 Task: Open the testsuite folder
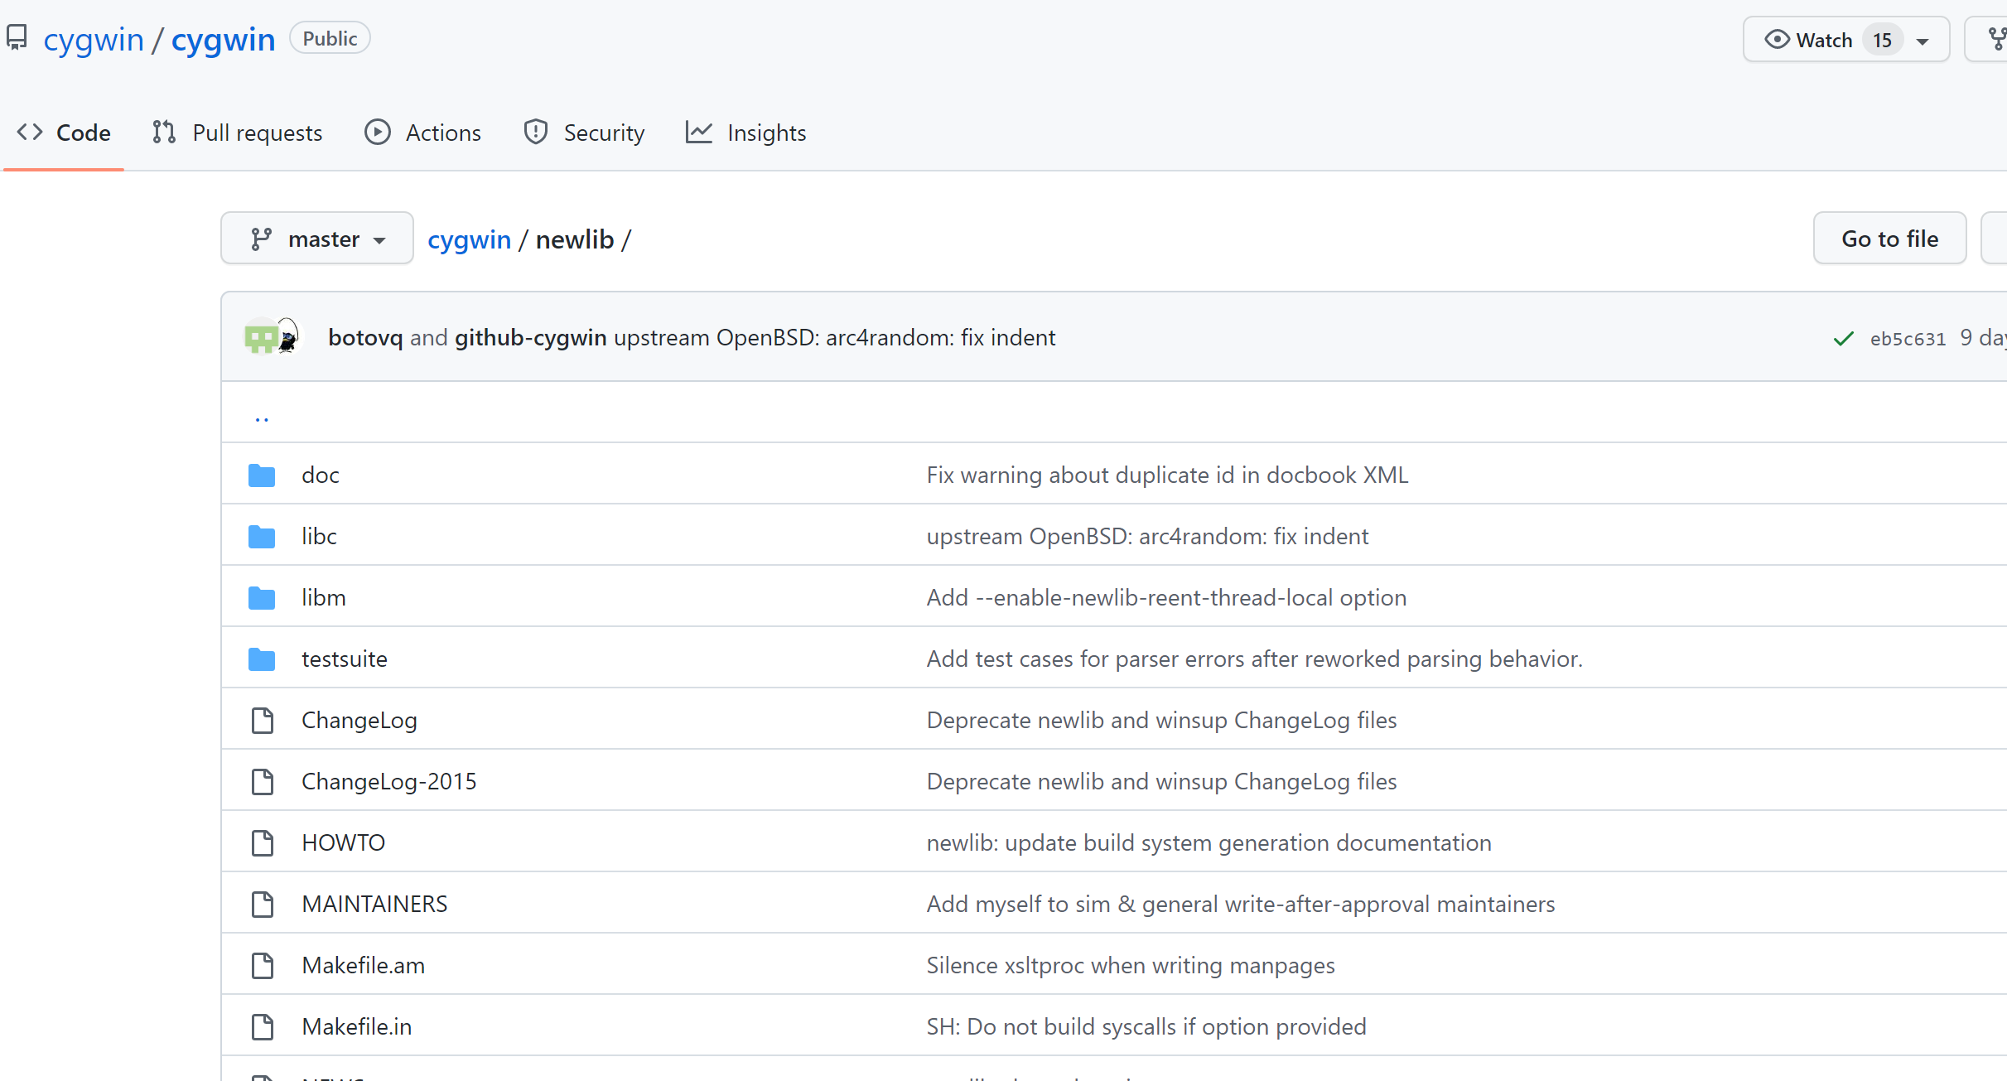click(x=345, y=659)
